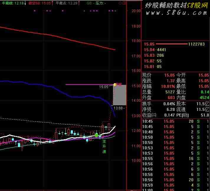210x191 pixels.
Task: Click the 13.68 price label on the chart
Action: tap(118, 108)
